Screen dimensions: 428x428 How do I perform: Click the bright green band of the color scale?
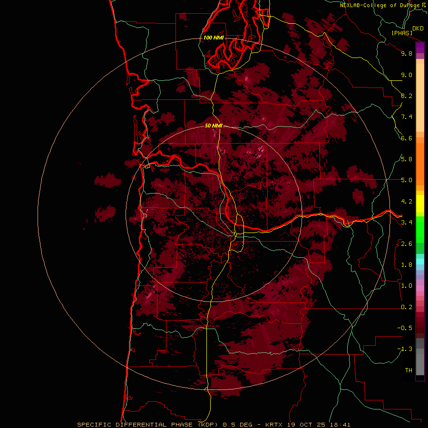(x=420, y=230)
